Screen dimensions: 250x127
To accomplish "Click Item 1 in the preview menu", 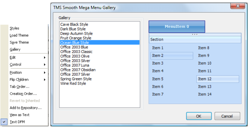I will 158,48.
